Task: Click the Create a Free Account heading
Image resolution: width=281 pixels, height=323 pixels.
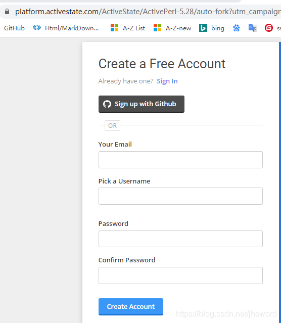Action: [162, 64]
